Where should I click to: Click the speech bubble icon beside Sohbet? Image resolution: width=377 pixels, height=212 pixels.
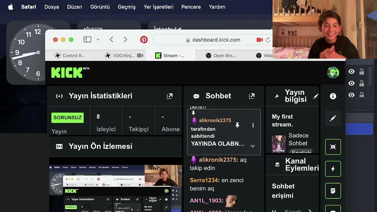coord(196,96)
